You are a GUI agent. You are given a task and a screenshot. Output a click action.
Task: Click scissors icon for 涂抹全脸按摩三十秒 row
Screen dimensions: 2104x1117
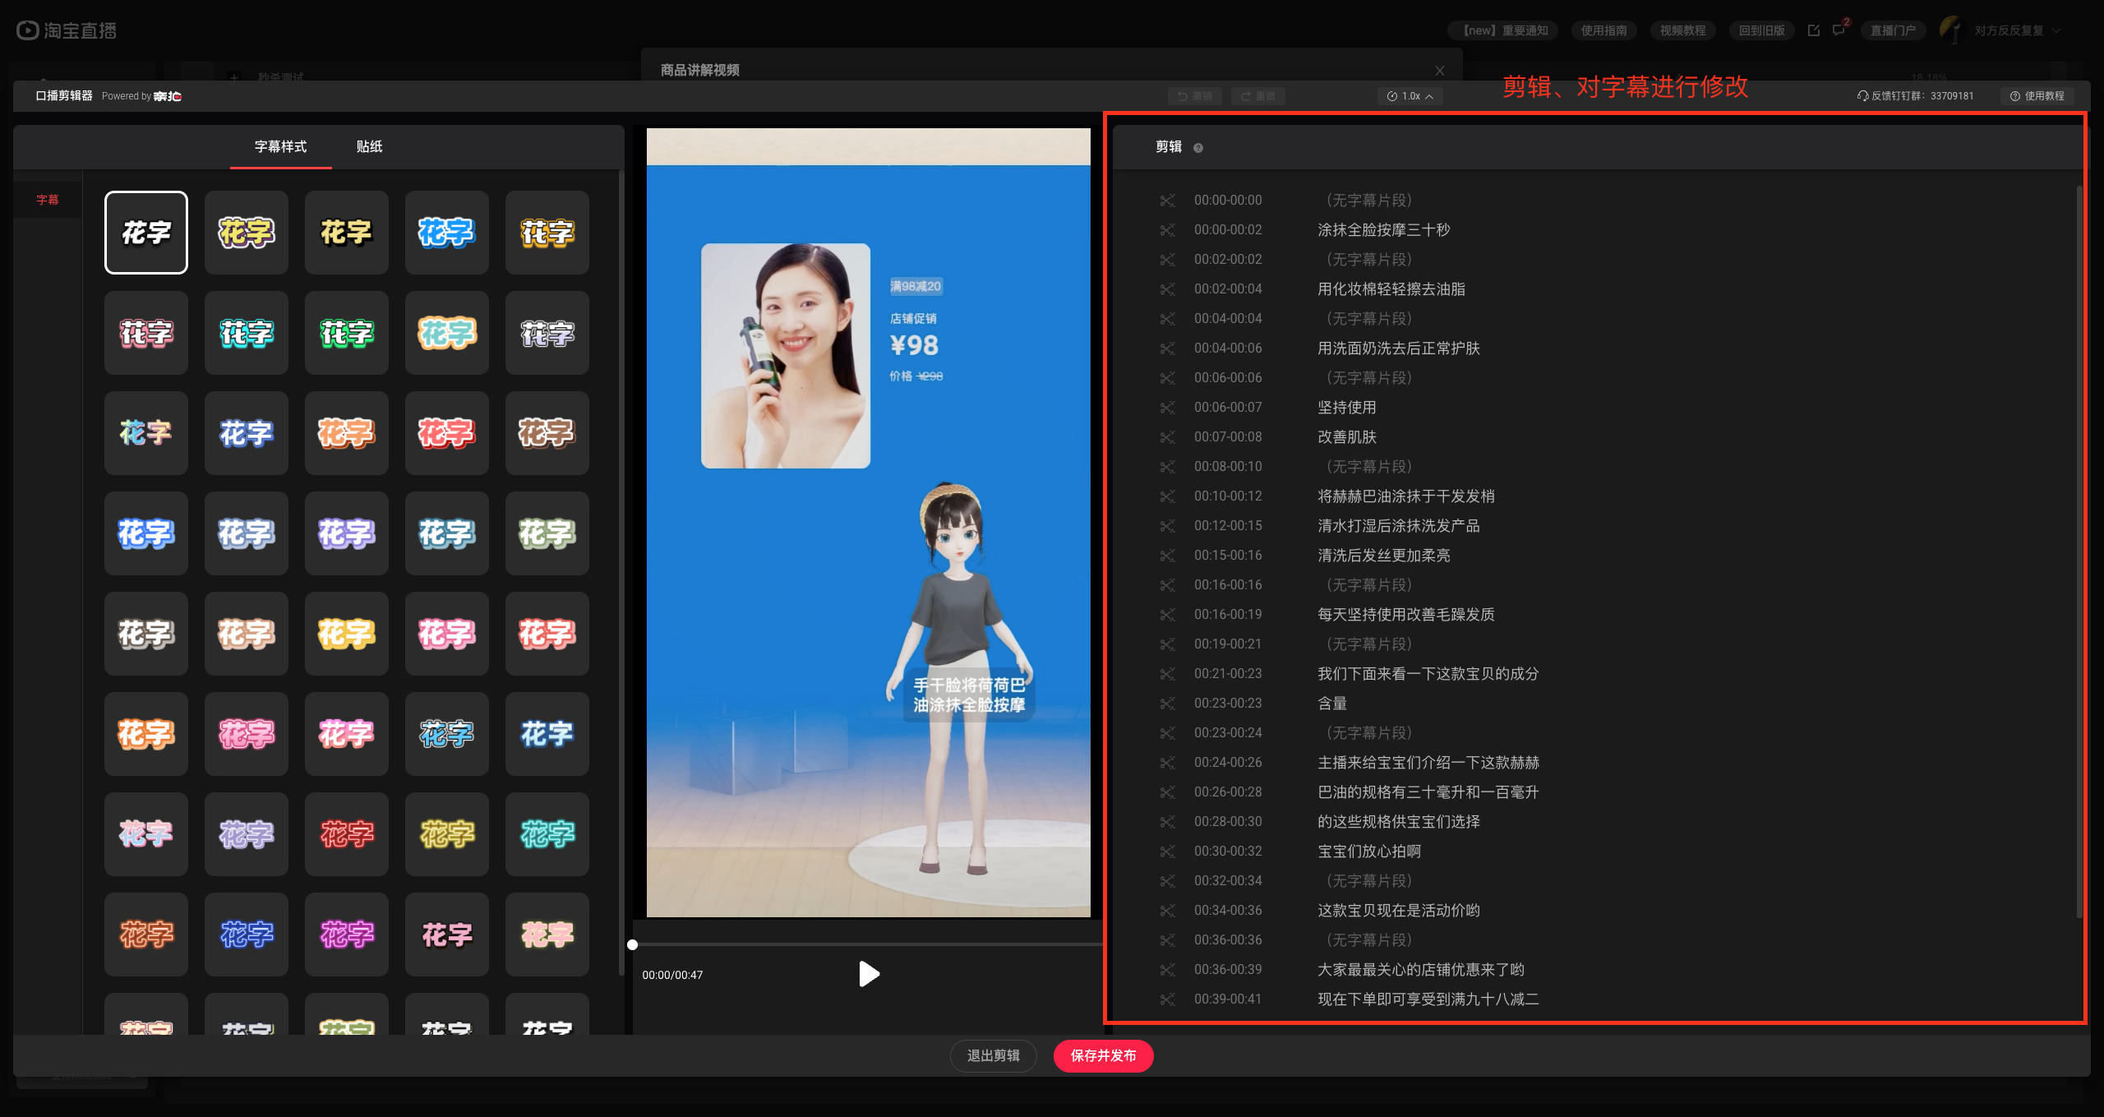pos(1167,230)
